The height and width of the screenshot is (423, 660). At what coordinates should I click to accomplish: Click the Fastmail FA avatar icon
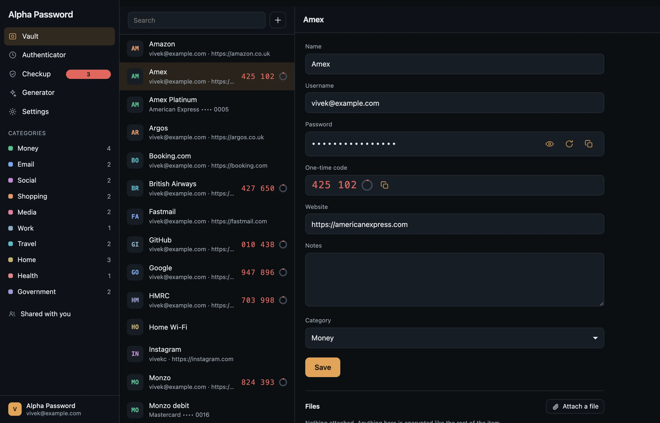tap(135, 216)
